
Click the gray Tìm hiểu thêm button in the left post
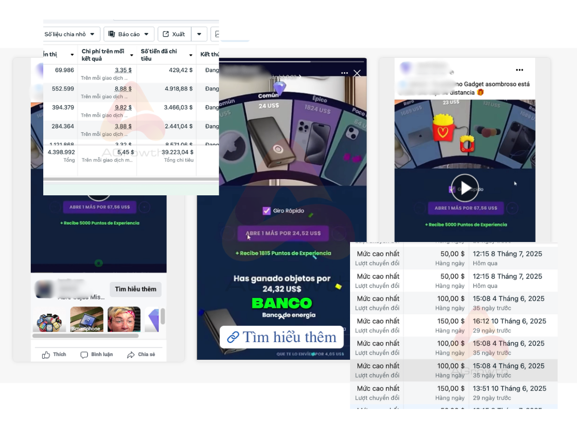click(x=136, y=289)
